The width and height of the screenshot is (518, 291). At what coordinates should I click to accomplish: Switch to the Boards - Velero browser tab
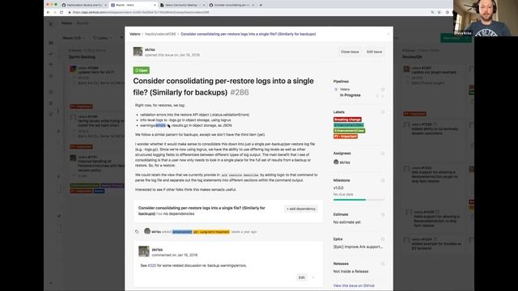(x=133, y=5)
